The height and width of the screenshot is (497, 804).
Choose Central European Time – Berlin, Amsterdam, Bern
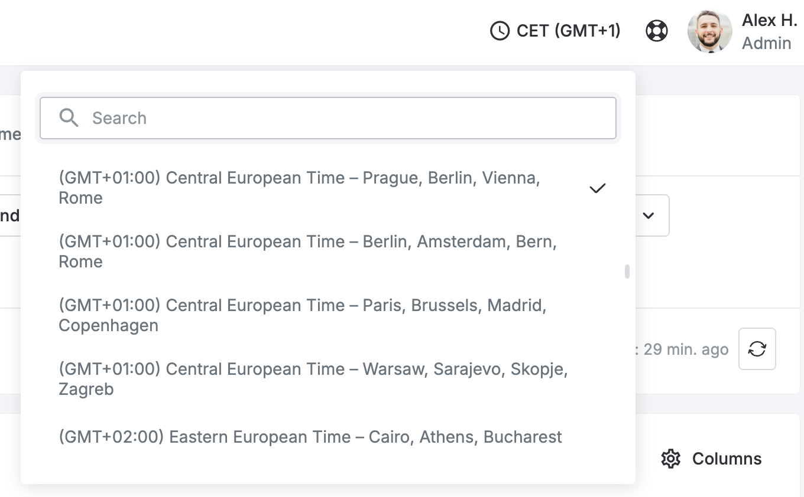pos(328,251)
